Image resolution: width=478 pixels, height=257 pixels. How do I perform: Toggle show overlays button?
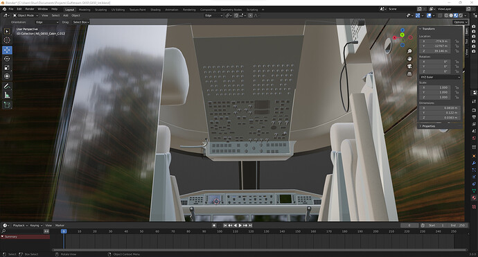point(429,15)
